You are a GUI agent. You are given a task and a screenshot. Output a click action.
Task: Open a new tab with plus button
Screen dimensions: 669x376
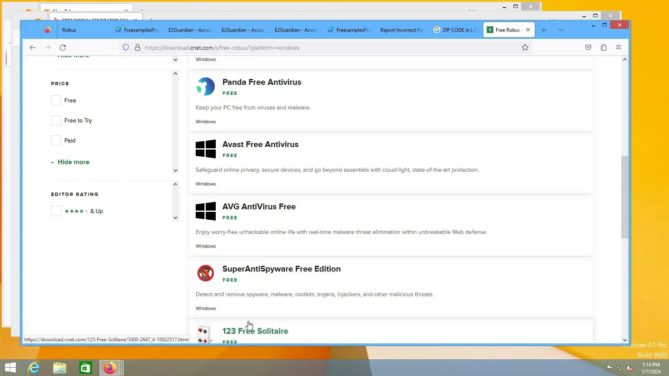pyautogui.click(x=544, y=30)
